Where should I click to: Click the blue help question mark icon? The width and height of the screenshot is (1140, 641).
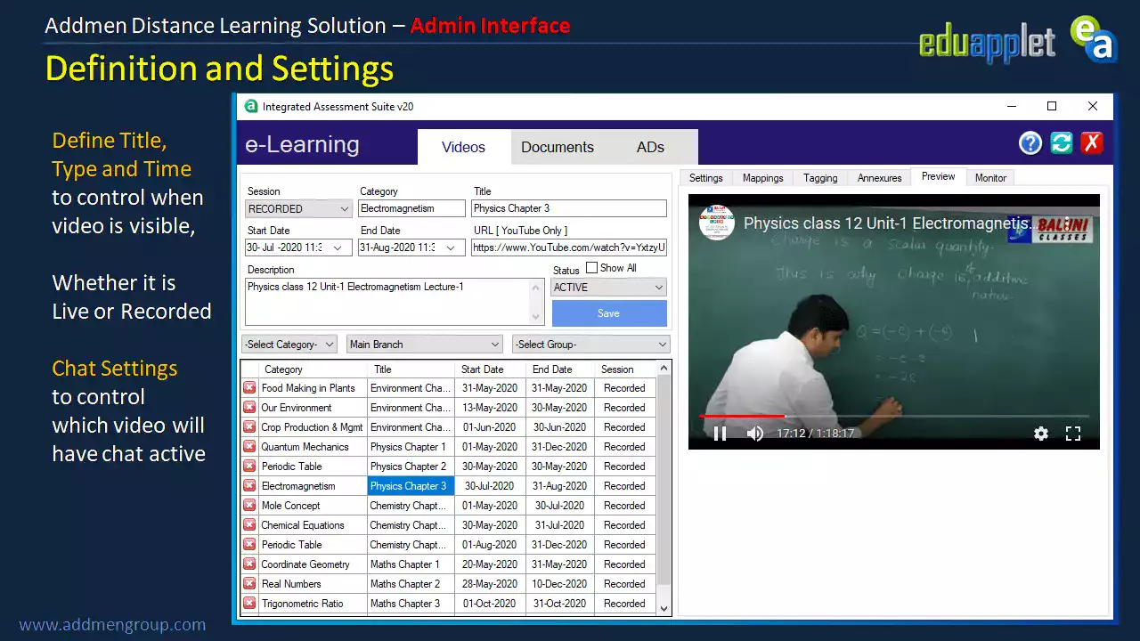click(x=1030, y=143)
